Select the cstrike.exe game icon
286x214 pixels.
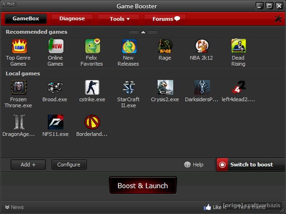92,87
